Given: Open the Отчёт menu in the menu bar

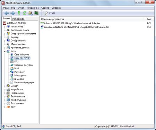Looking at the screenshot, I should pyautogui.click(x=21, y=8).
